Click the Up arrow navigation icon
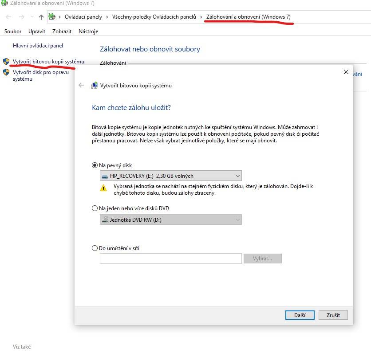 (41, 17)
